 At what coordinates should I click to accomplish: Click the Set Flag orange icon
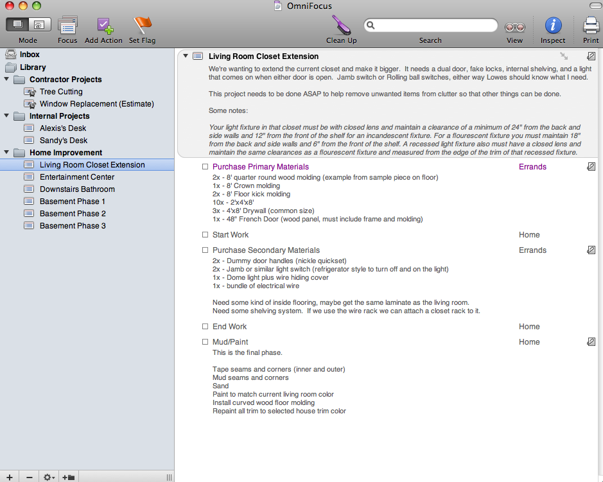(143, 26)
